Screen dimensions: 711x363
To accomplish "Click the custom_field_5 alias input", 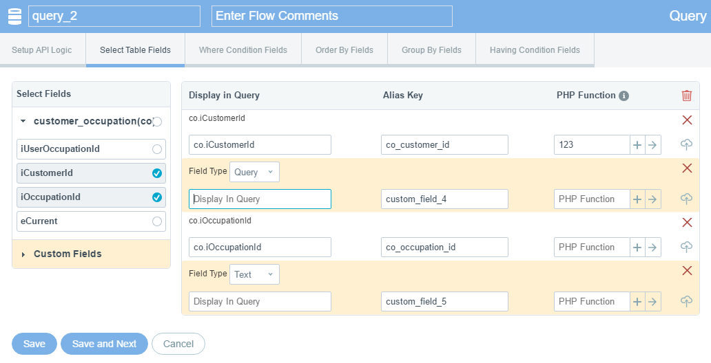I will click(444, 301).
